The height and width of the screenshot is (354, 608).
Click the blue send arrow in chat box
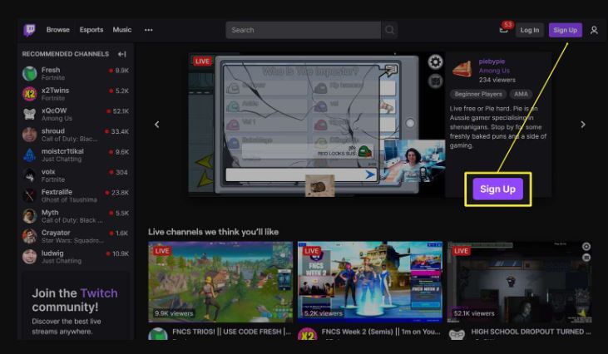click(369, 175)
